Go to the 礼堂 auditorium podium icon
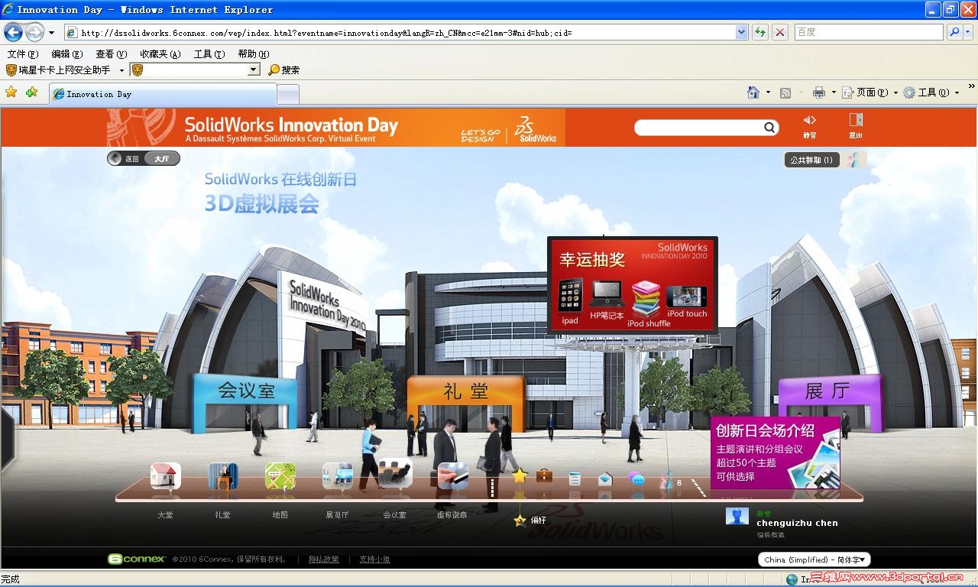 click(x=223, y=476)
